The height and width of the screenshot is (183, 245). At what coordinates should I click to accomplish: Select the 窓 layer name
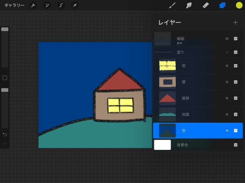pyautogui.click(x=184, y=66)
